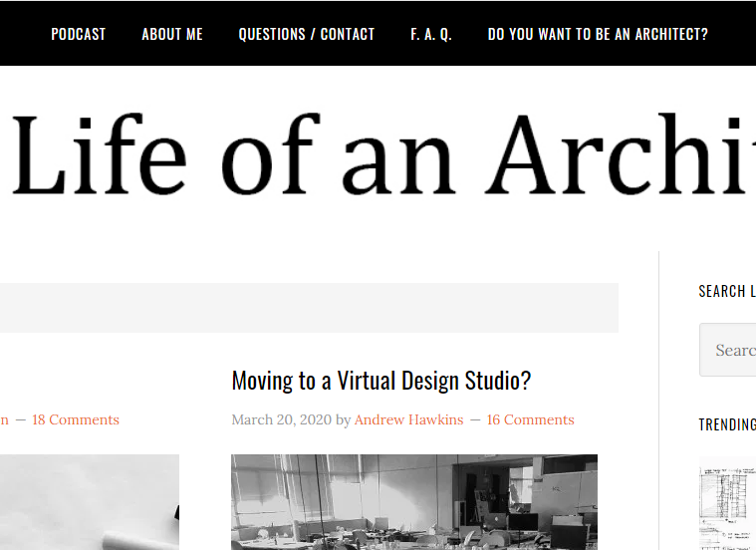This screenshot has height=550, width=756.
Task: Click the cut-off author link before 18 Comments
Action: pos(4,420)
